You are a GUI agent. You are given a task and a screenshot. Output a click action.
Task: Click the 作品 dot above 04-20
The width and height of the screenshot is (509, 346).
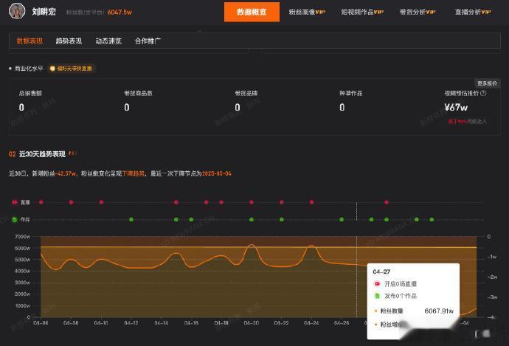(x=252, y=219)
